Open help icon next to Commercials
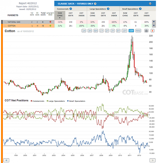This screenshot has width=157, height=163. [x=71, y=9]
